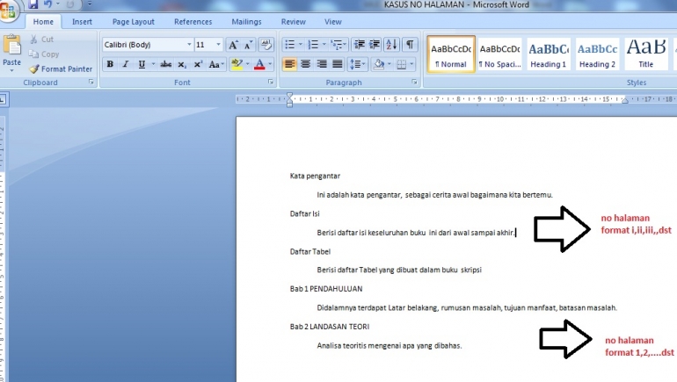Customize the Quick Access Toolbar
Image resolution: width=677 pixels, height=382 pixels.
tap(90, 4)
